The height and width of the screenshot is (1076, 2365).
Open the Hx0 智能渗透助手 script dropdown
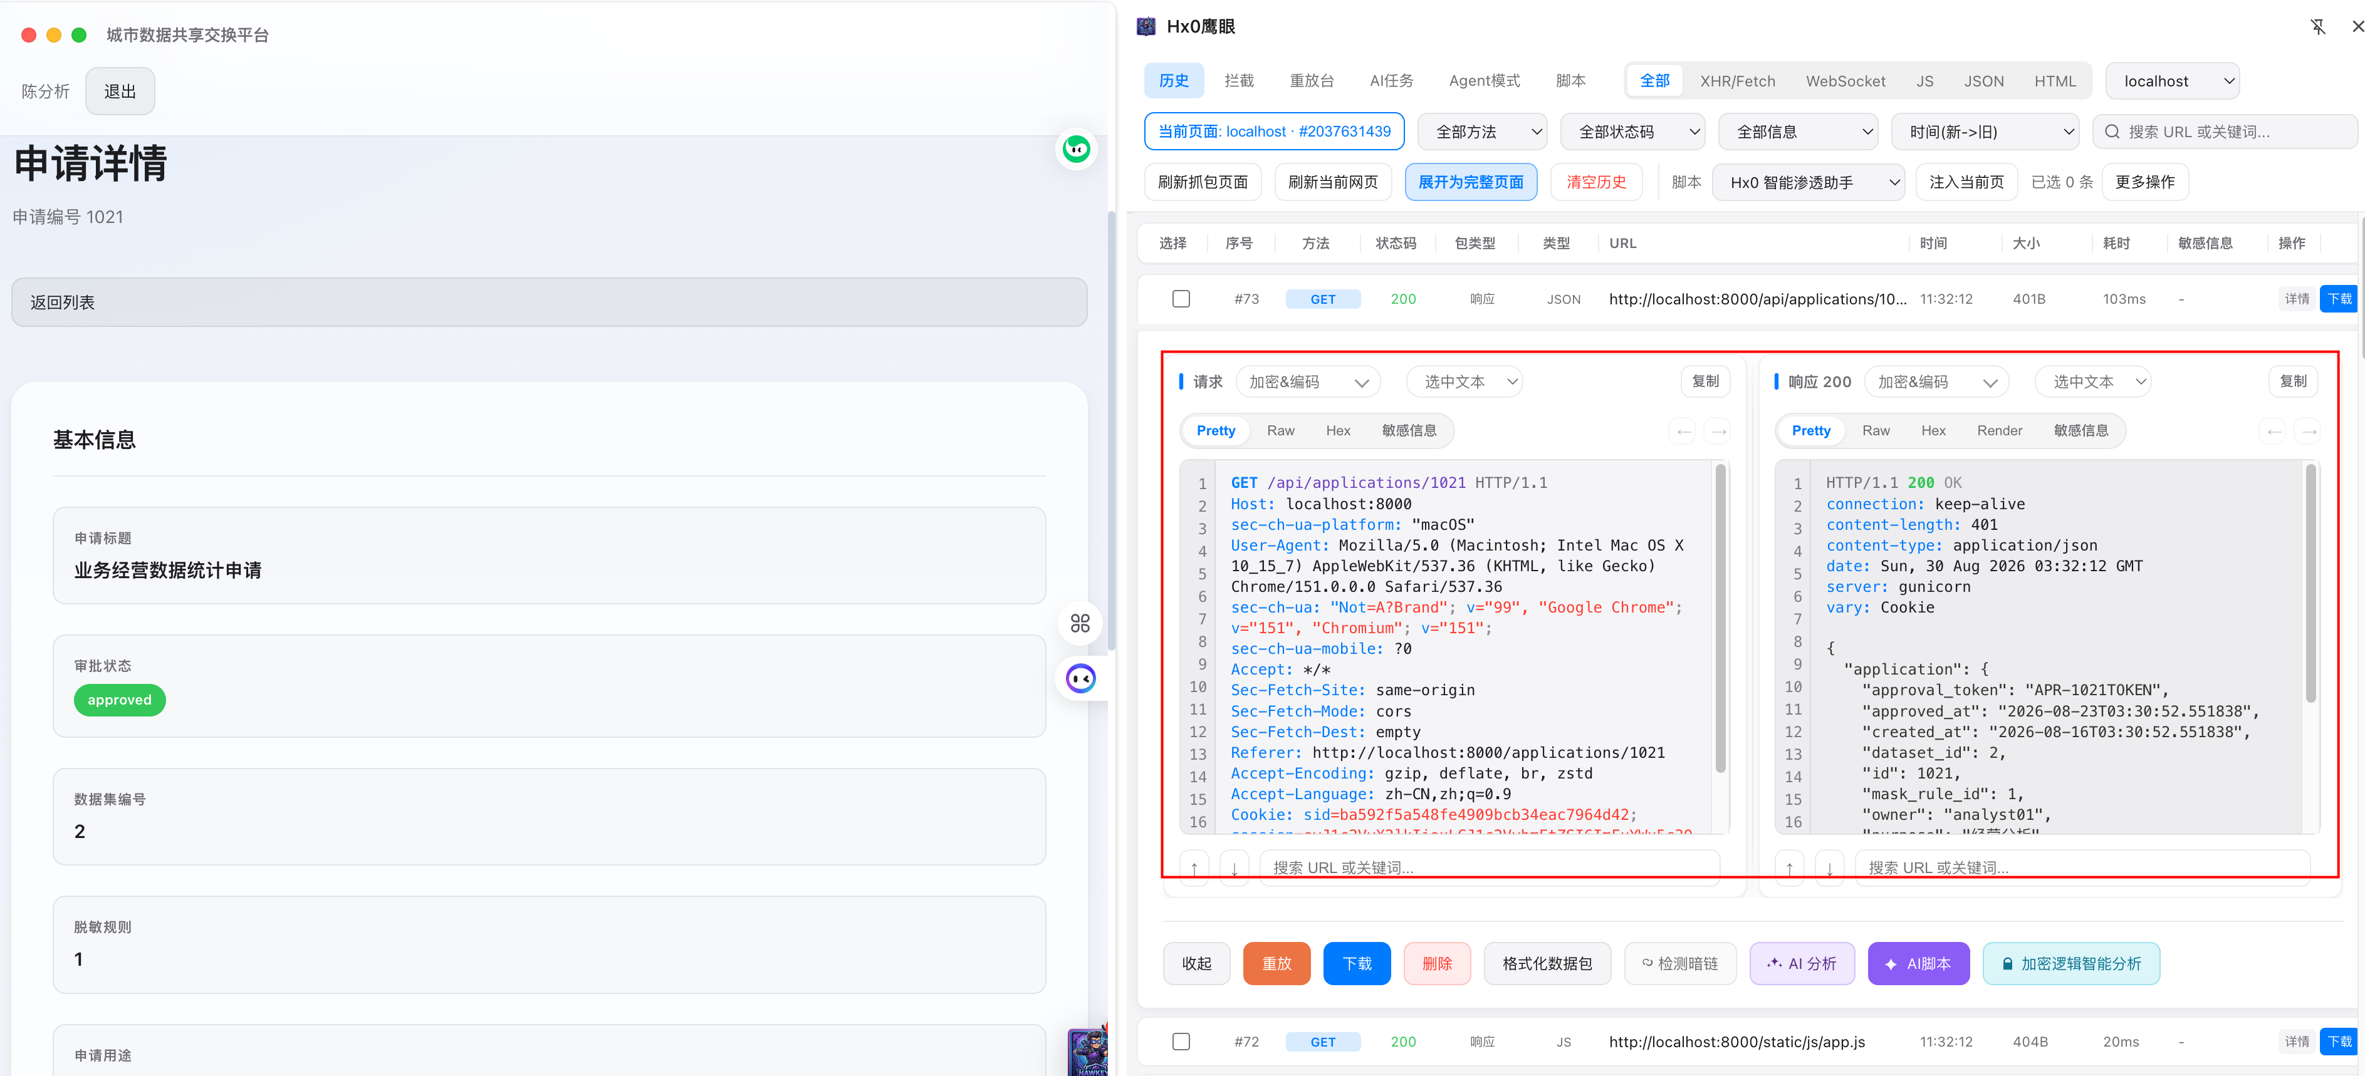1808,182
